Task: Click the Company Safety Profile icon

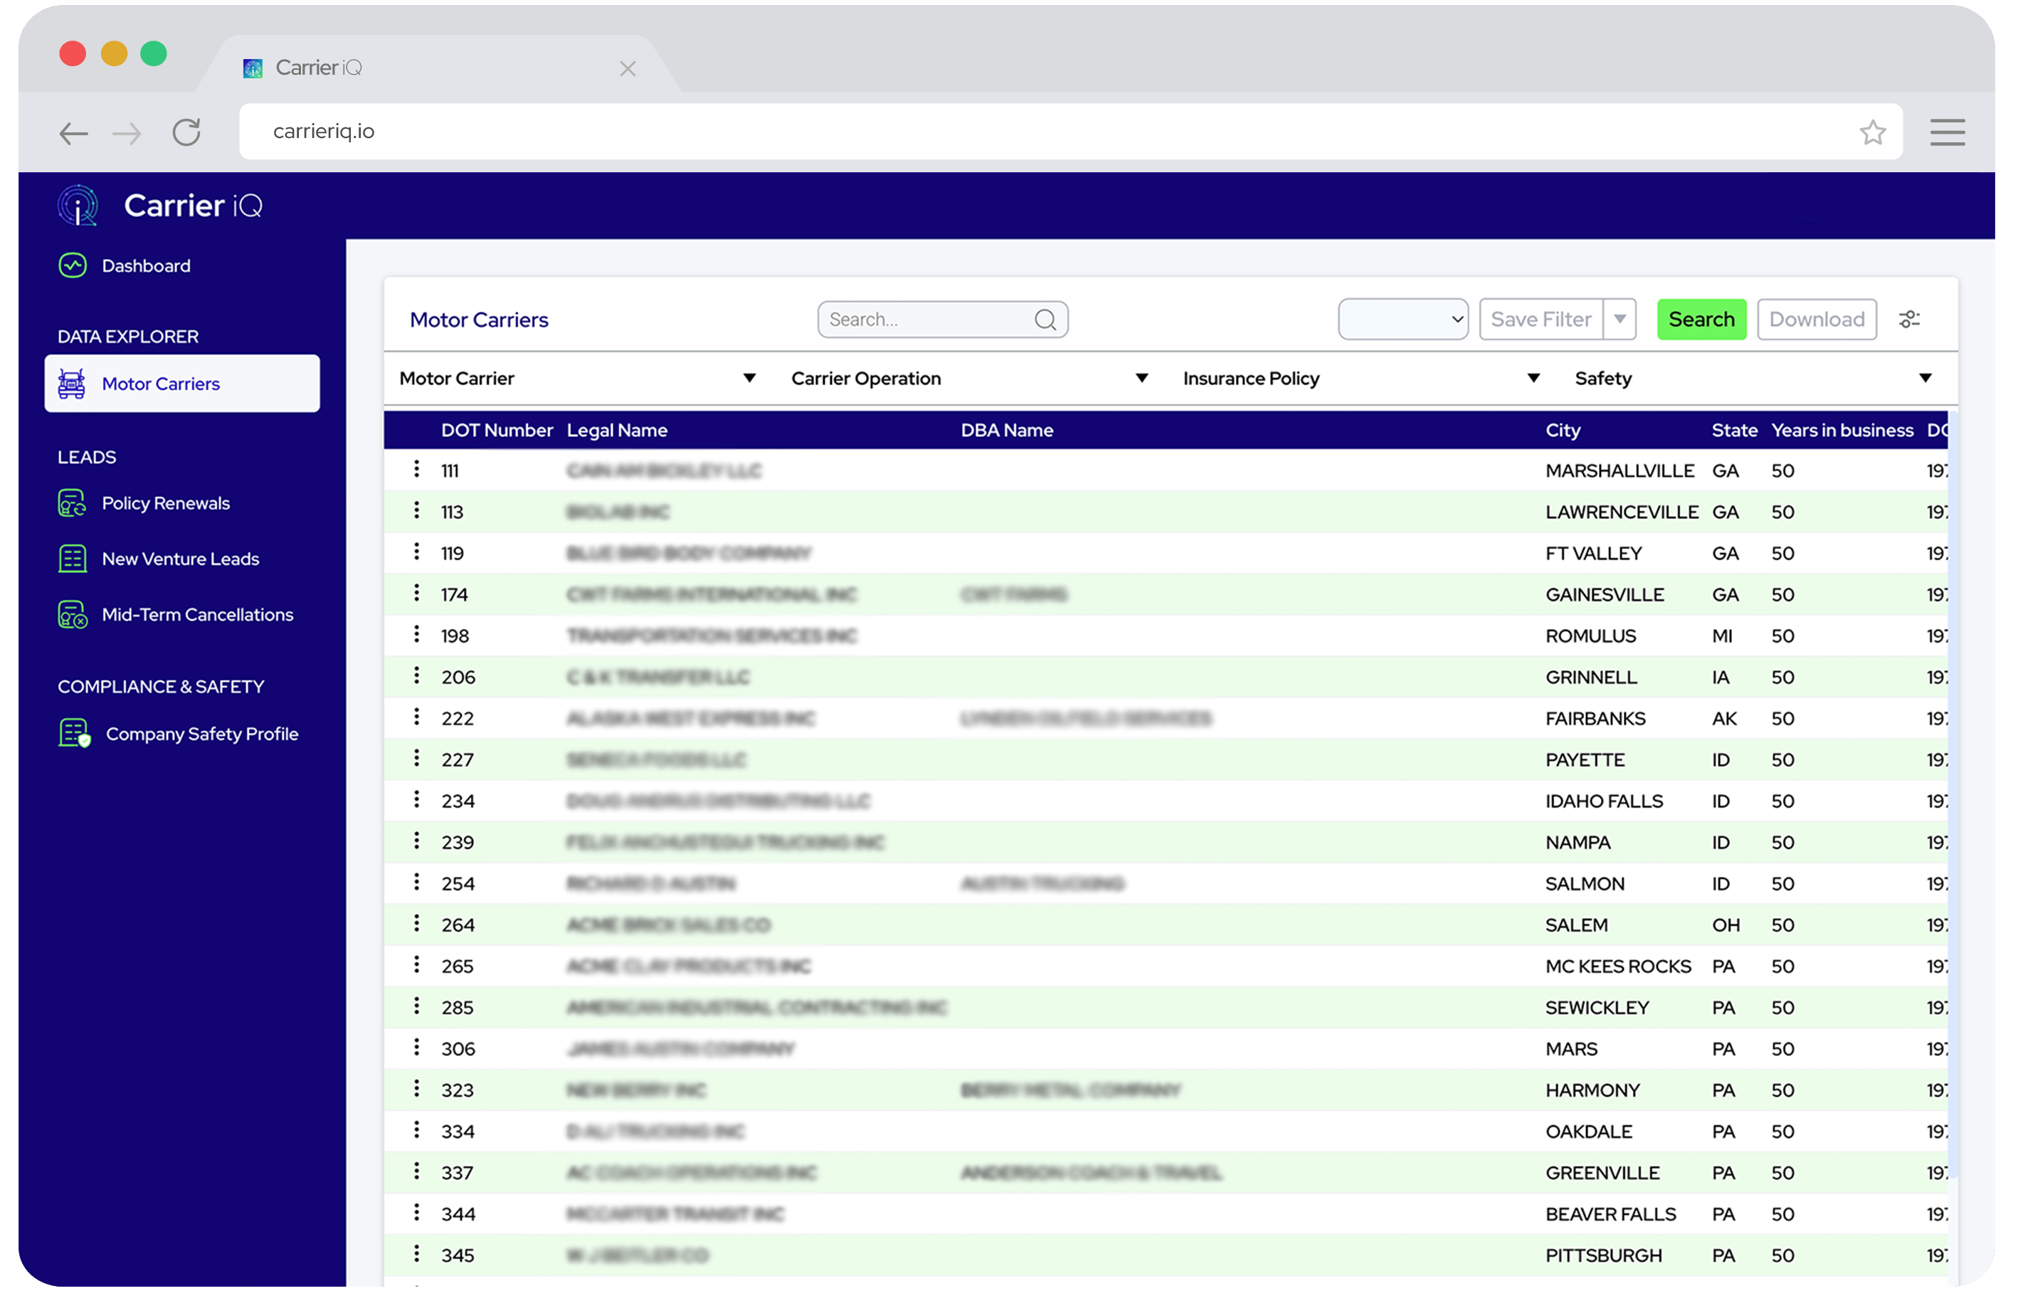Action: (75, 734)
